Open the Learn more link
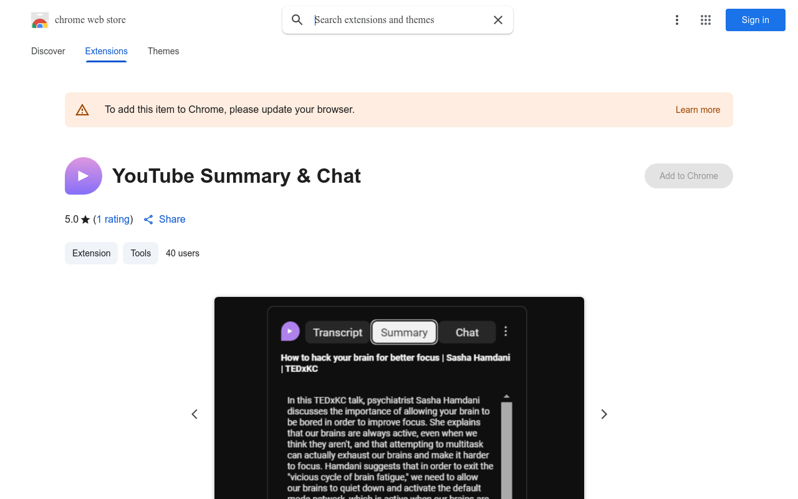 click(698, 110)
